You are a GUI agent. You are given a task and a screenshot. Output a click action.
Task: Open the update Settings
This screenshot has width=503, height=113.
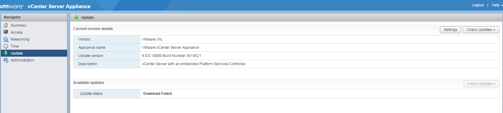coord(450,30)
